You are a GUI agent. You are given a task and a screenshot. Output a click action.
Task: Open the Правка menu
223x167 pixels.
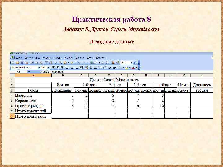click(x=28, y=58)
